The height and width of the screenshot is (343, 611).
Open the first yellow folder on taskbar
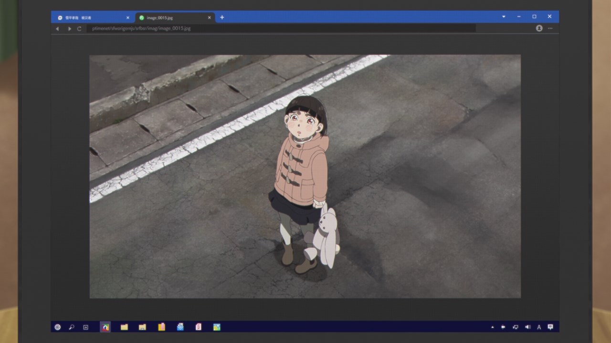pyautogui.click(x=124, y=327)
